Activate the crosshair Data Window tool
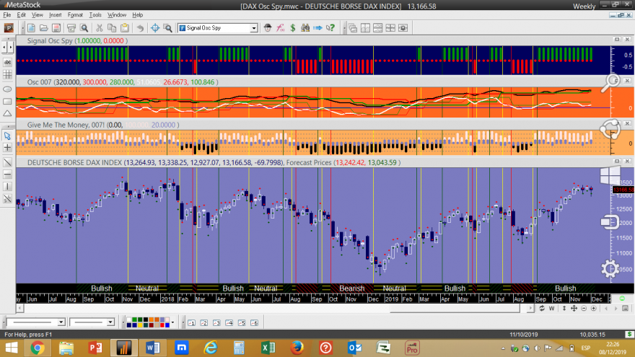The image size is (635, 357). click(155, 28)
